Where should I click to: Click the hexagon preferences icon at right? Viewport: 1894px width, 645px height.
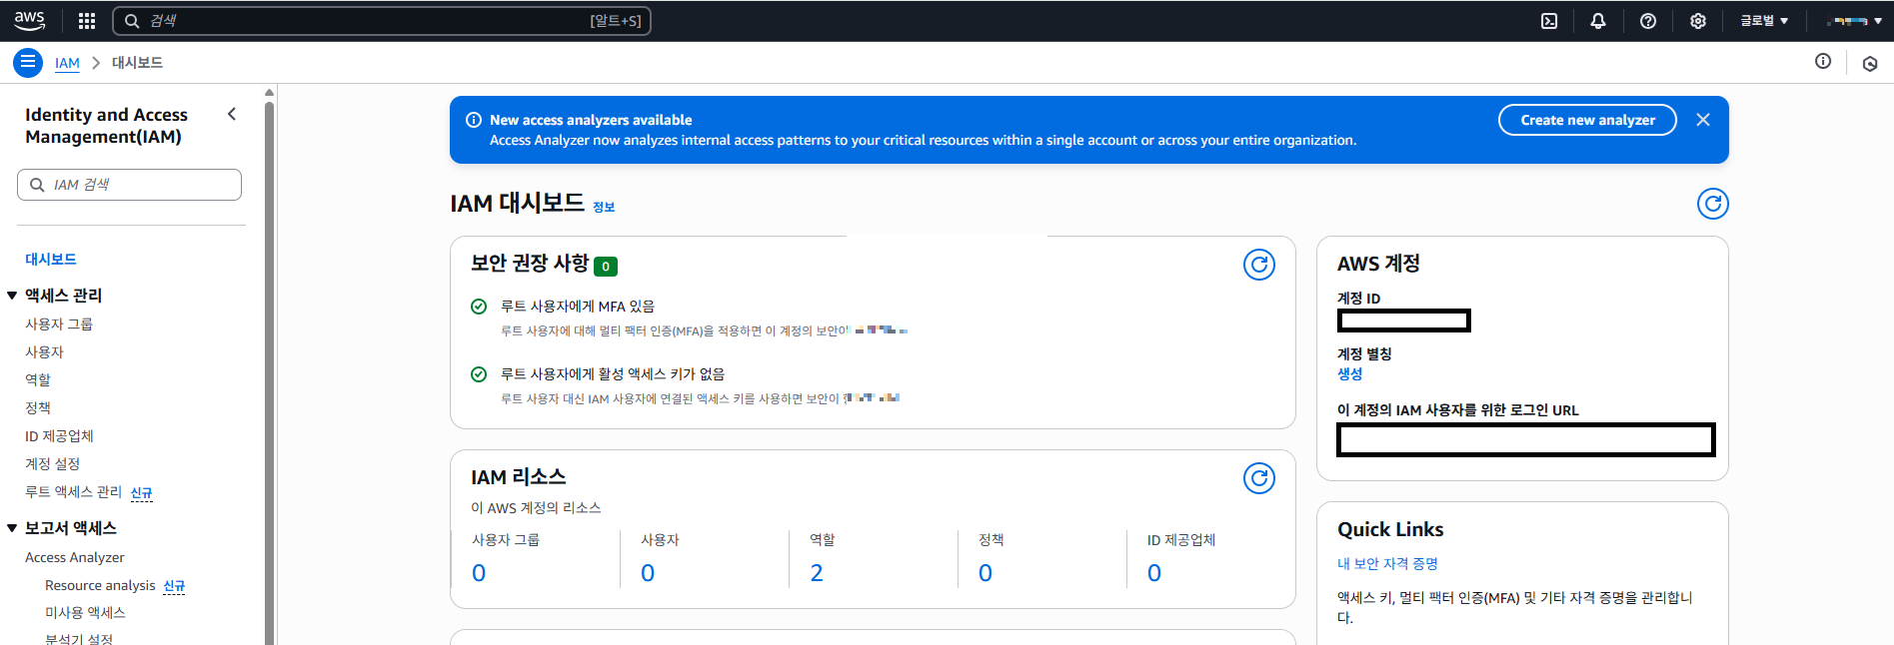point(1870,64)
